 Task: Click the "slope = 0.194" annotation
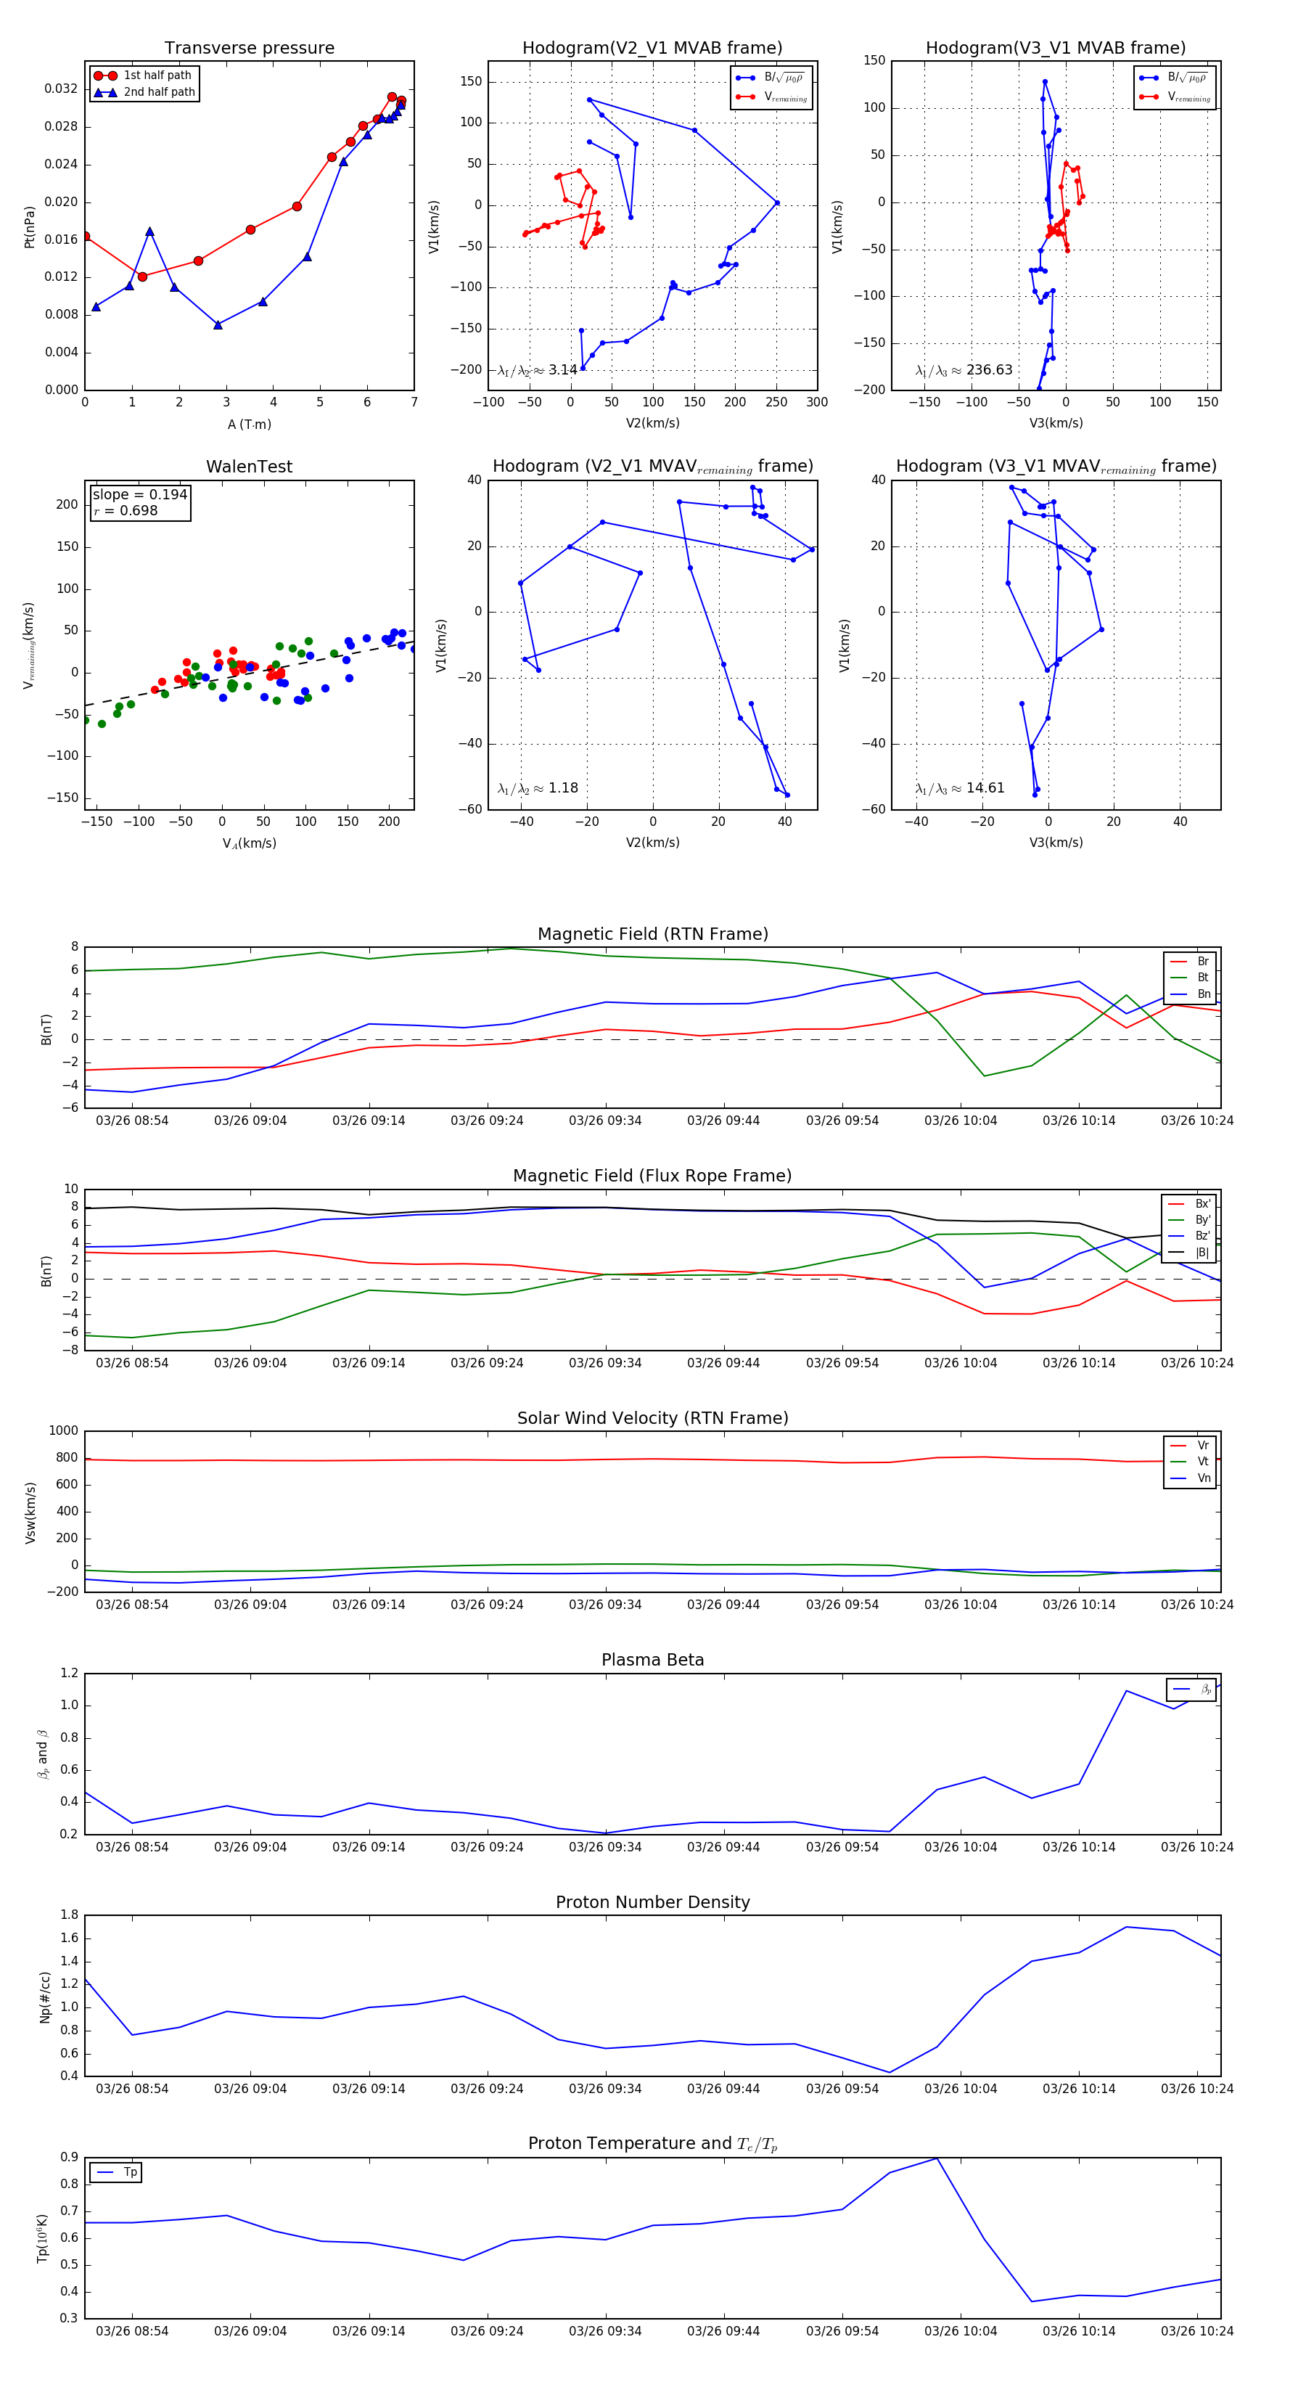click(x=139, y=495)
